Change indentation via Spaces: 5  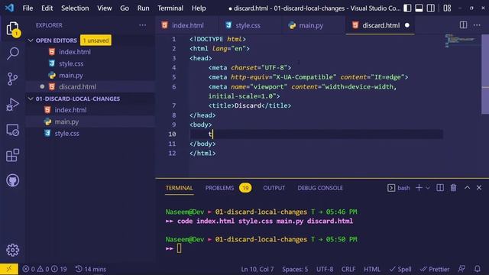(295, 269)
